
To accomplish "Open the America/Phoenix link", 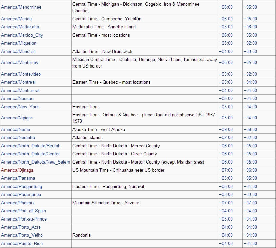I will click(18, 203).
